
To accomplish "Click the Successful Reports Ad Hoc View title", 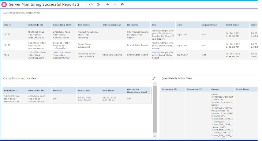I will [x=22, y=13].
